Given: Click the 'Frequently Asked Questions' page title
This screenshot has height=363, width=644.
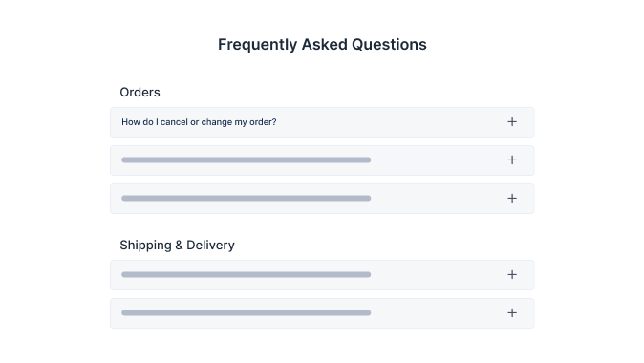Looking at the screenshot, I should tap(322, 45).
